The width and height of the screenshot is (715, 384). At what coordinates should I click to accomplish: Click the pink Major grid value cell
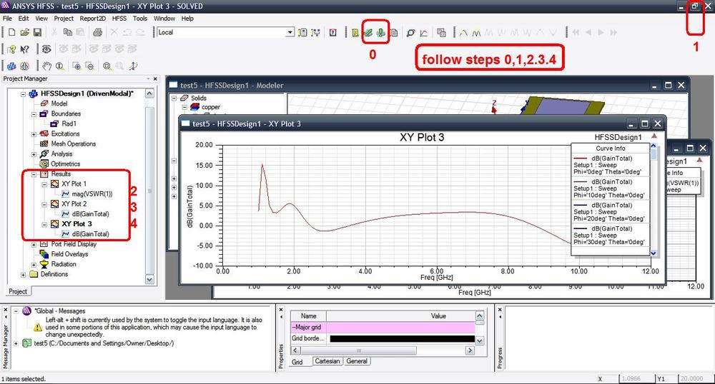401,327
